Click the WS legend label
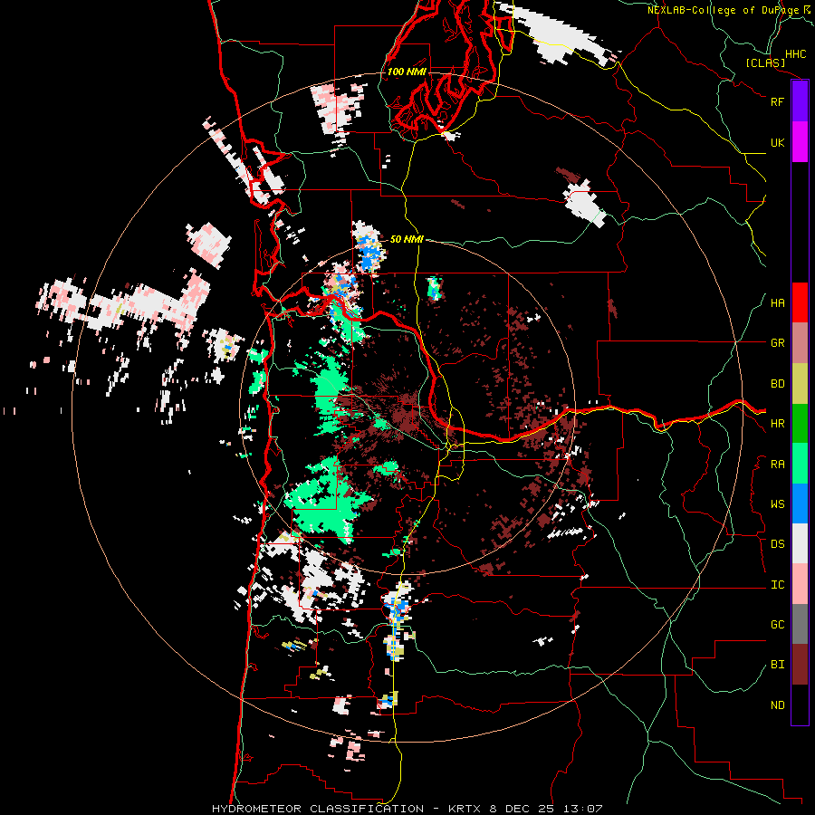 (x=777, y=504)
